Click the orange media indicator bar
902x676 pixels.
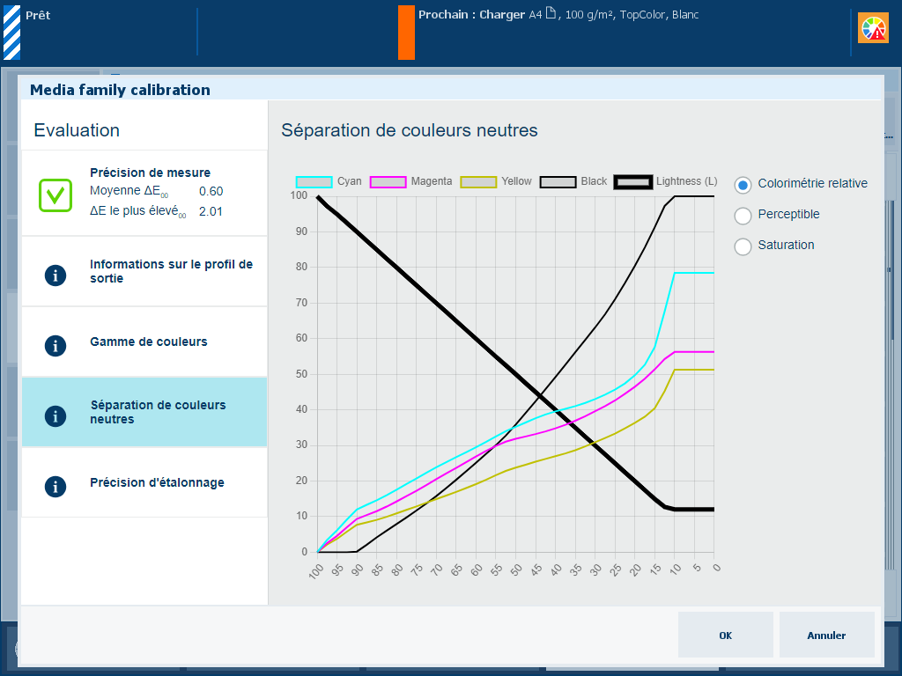[x=406, y=32]
